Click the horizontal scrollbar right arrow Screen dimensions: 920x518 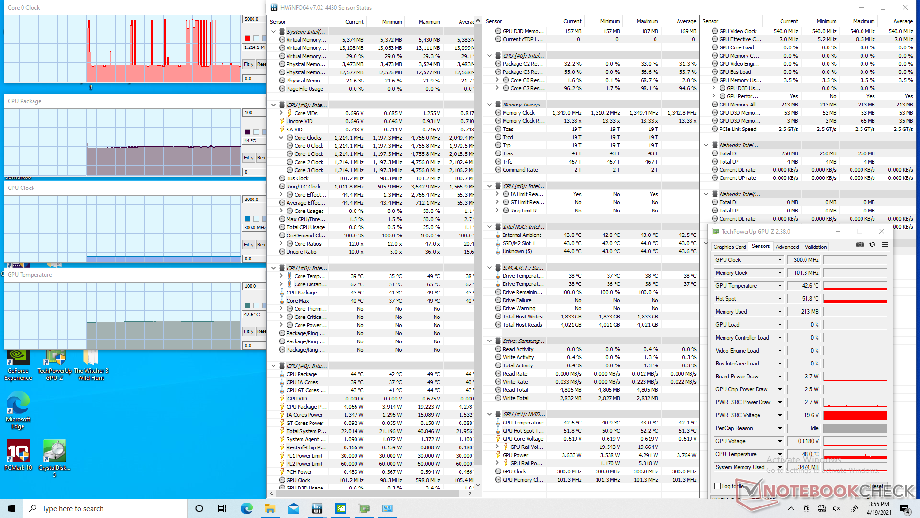[470, 493]
